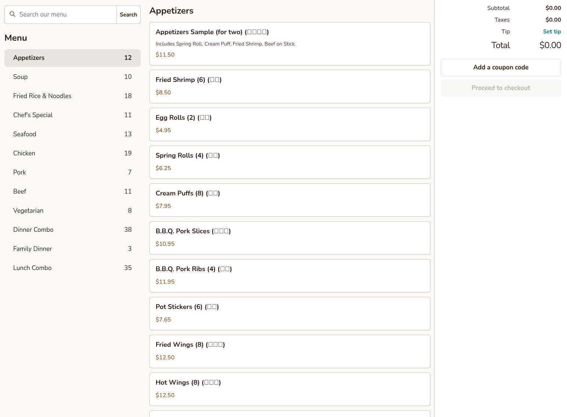The height and width of the screenshot is (417, 567).
Task: Open the Lunch Combo category
Action: point(72,268)
